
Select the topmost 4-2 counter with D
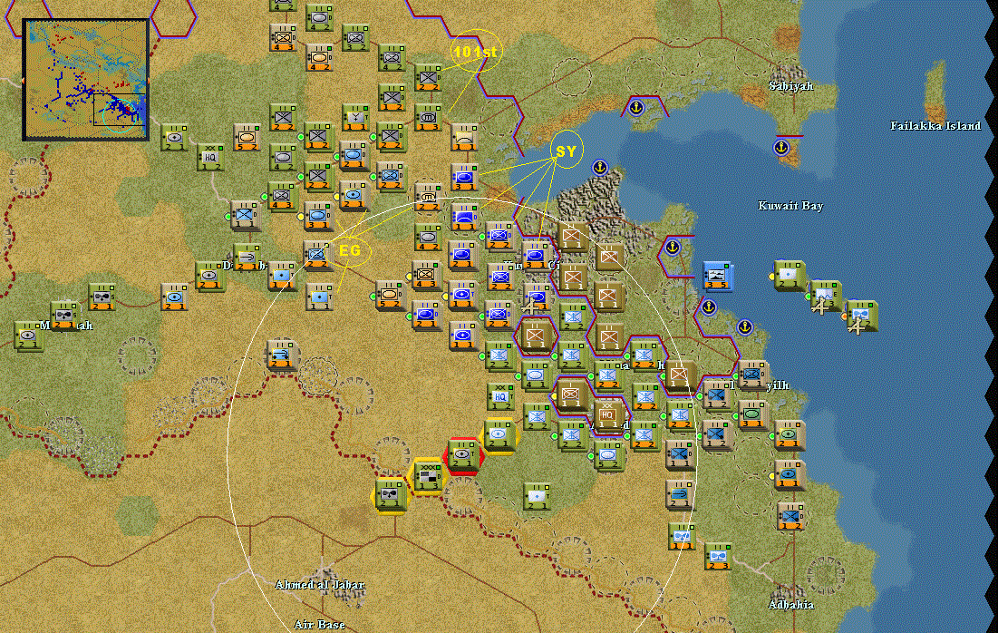319,18
